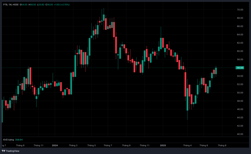This screenshot has width=251, height=154.
Task: Click the low price value L53.80
Action: tap(41, 5)
